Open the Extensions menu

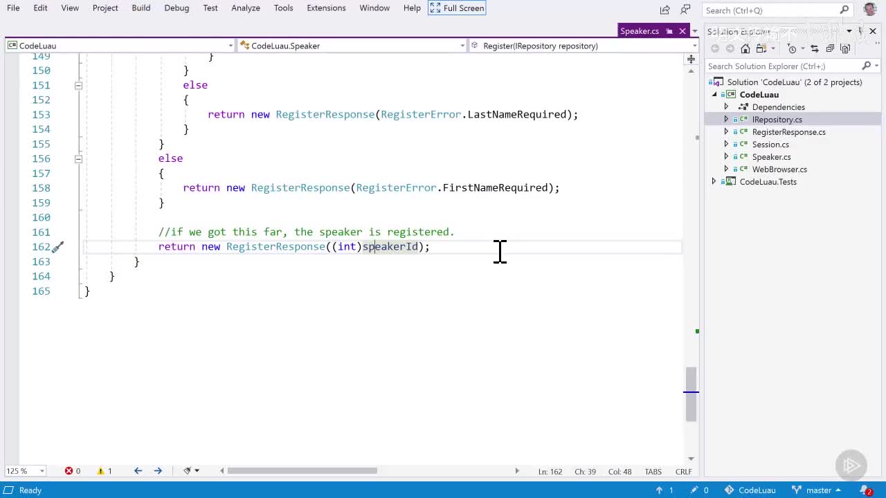click(x=326, y=8)
